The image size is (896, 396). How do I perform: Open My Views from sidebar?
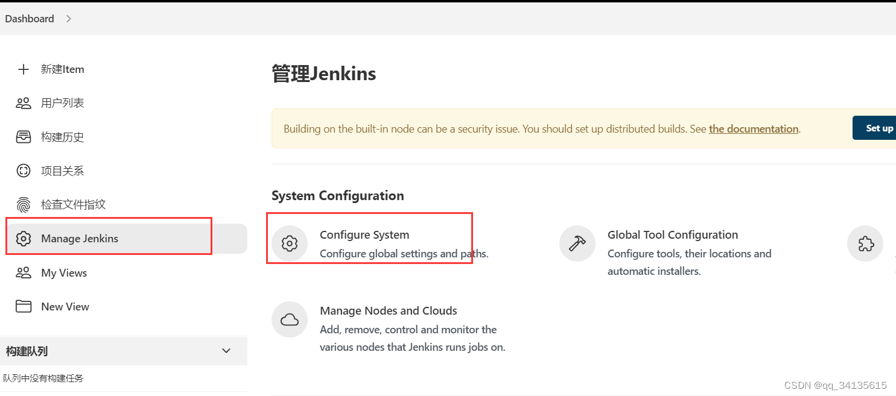tap(64, 273)
